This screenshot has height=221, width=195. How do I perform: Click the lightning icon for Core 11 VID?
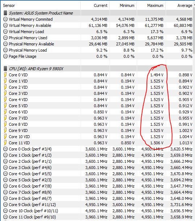coord(5,143)
